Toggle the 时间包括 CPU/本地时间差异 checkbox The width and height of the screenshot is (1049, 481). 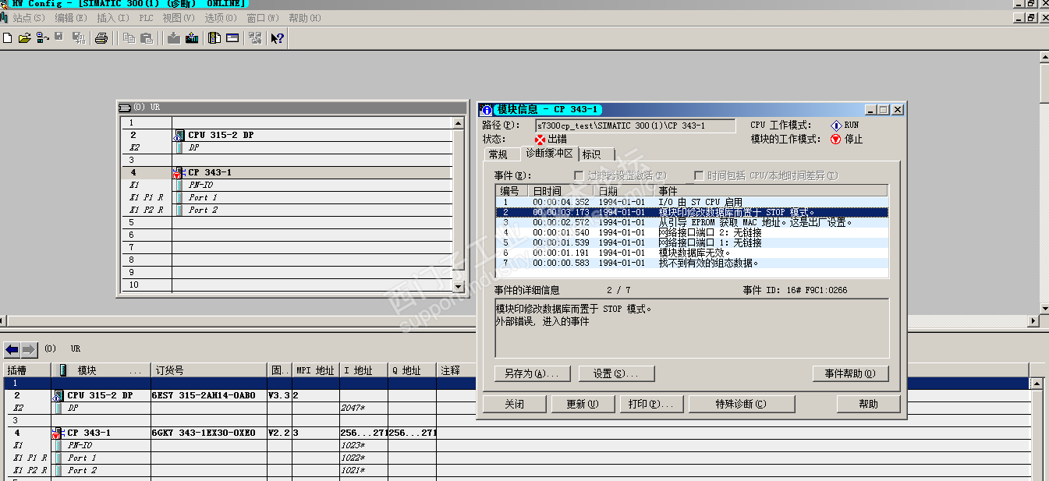point(699,175)
